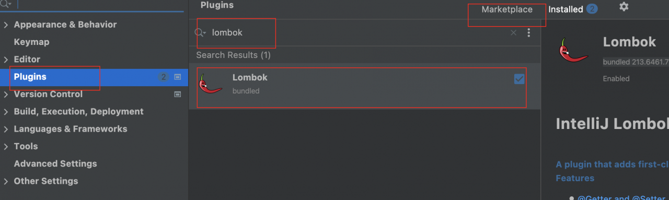The height and width of the screenshot is (200, 669).
Task: Uncheck the Lombok plugin enabled checkbox
Action: (x=519, y=79)
